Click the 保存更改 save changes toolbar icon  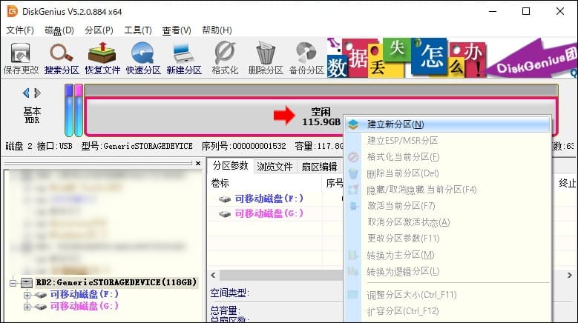point(21,58)
